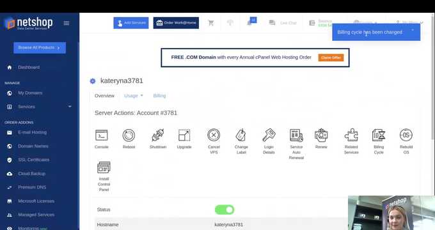Screen dimensions: 435x230
Task: Click the Netshop logo
Action: [29, 23]
